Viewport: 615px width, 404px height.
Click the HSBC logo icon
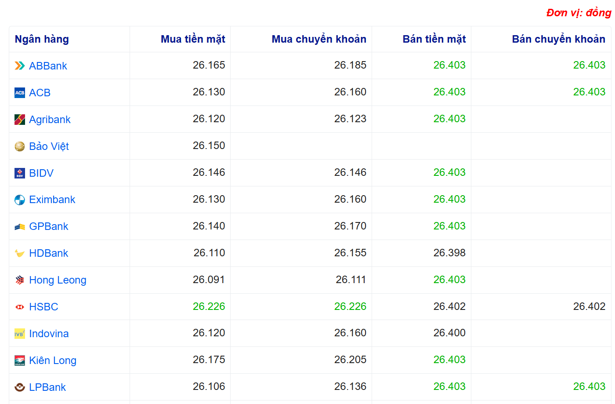pyautogui.click(x=20, y=307)
